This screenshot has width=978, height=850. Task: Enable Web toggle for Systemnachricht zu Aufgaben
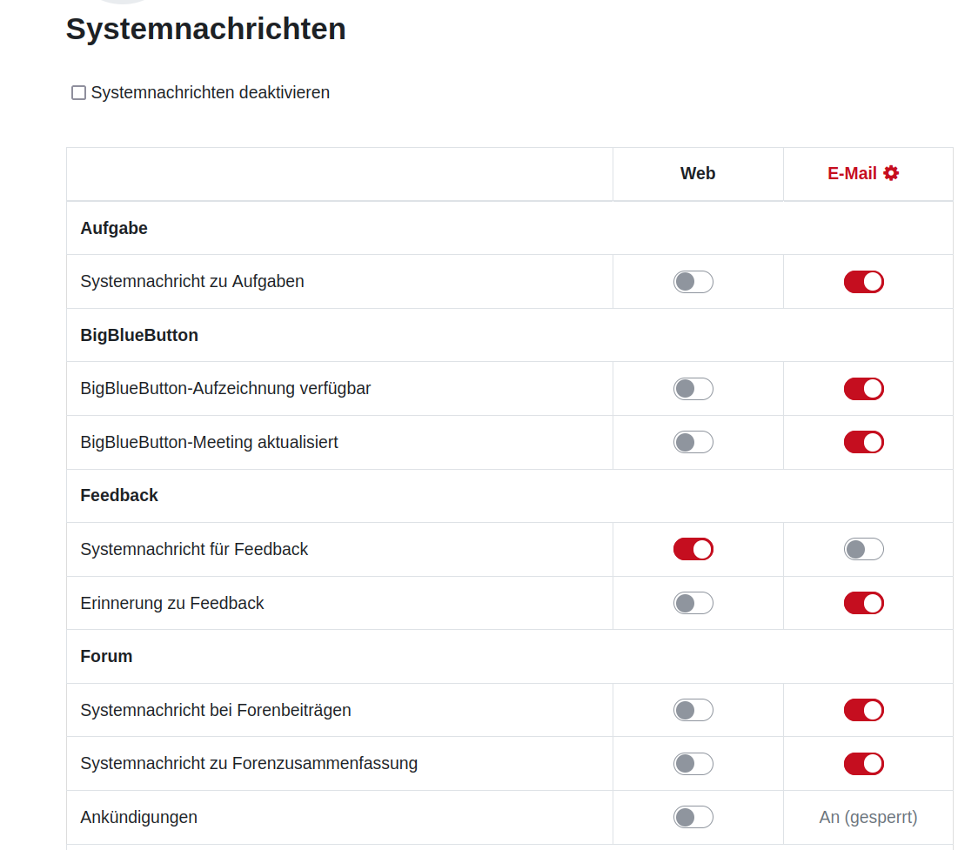pos(693,282)
